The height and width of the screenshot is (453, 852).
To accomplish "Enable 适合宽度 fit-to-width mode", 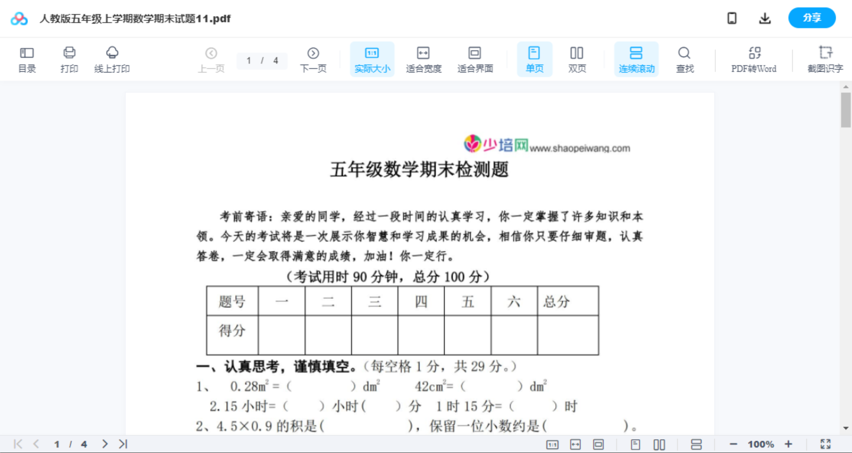I will pos(423,59).
